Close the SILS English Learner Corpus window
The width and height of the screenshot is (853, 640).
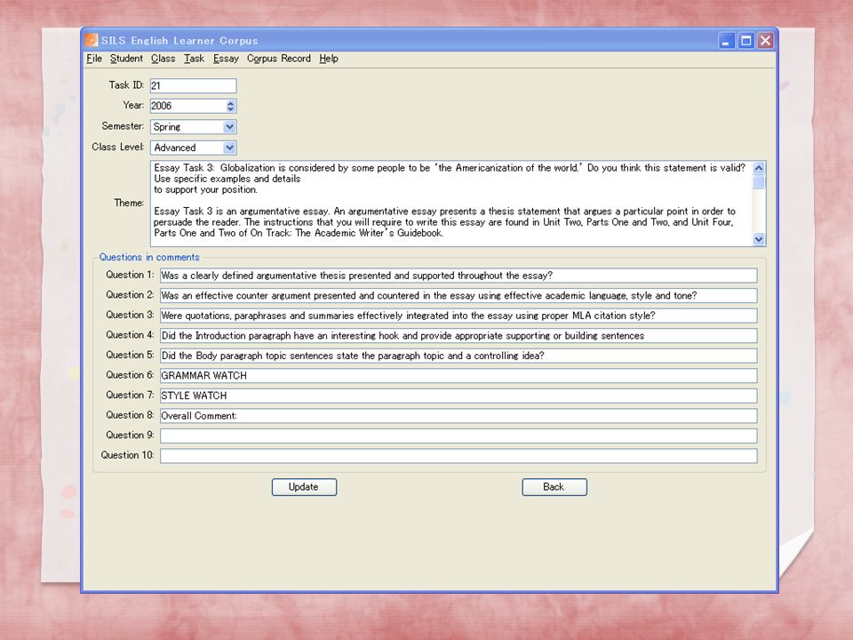(x=765, y=41)
